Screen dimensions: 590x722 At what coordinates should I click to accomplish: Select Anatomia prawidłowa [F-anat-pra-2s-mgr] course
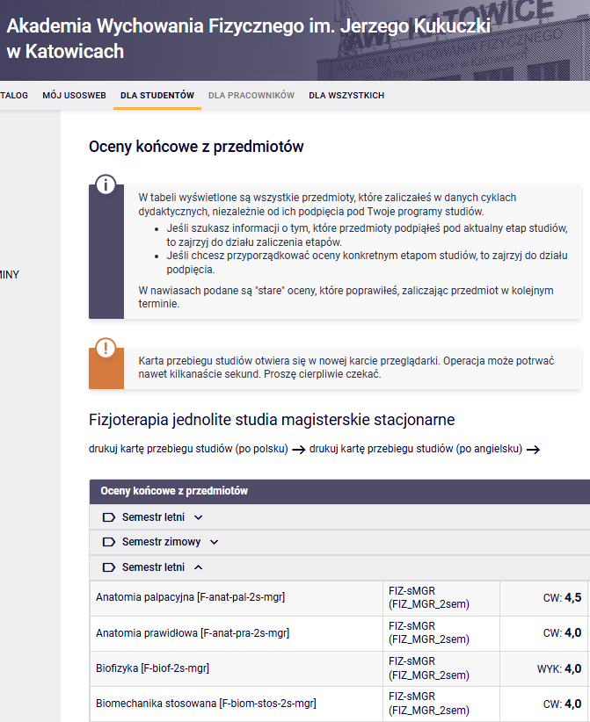pos(193,633)
